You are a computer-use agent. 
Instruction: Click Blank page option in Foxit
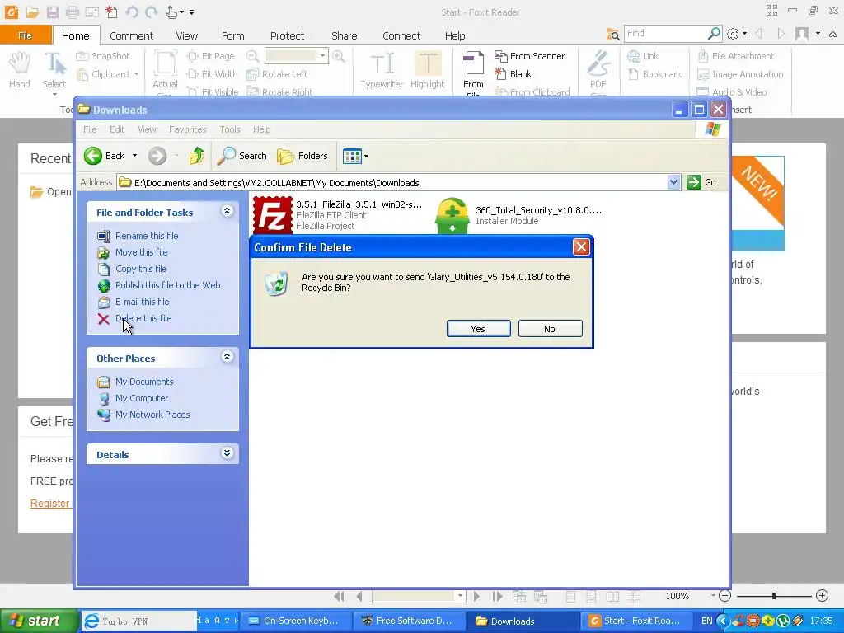coord(513,74)
